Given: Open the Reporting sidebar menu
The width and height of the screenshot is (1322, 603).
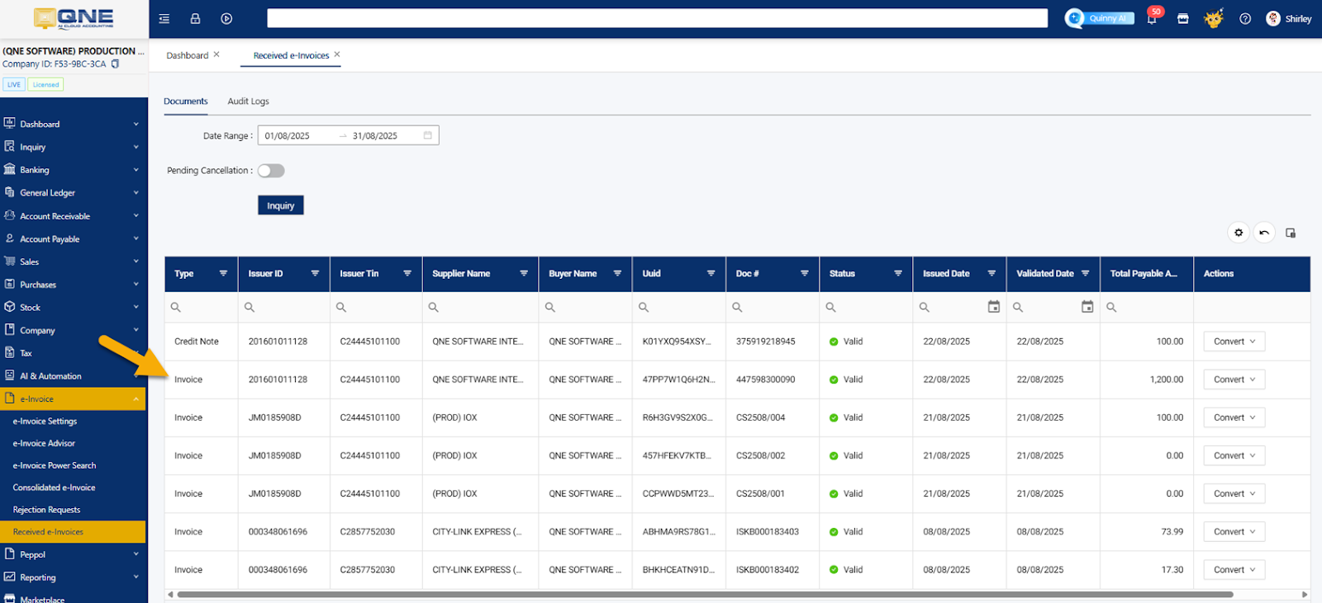Looking at the screenshot, I should [x=74, y=577].
